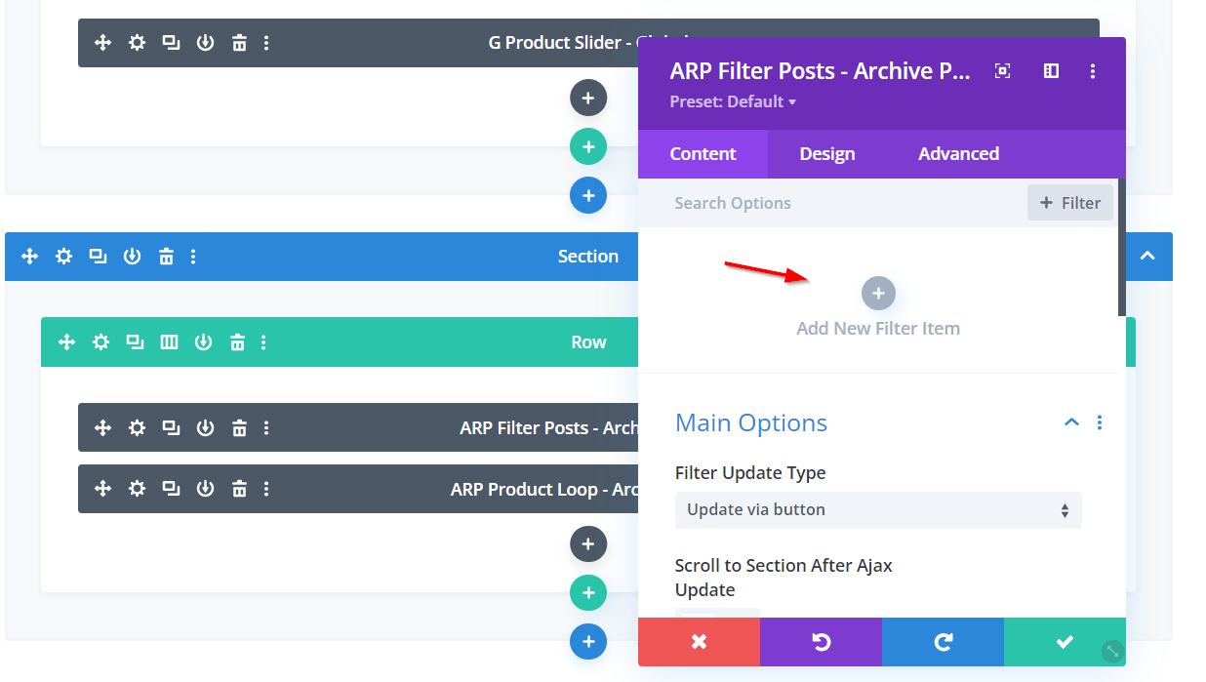Open ARP Filter Posts module settings gear
Image resolution: width=1206 pixels, height=682 pixels.
[x=137, y=427]
